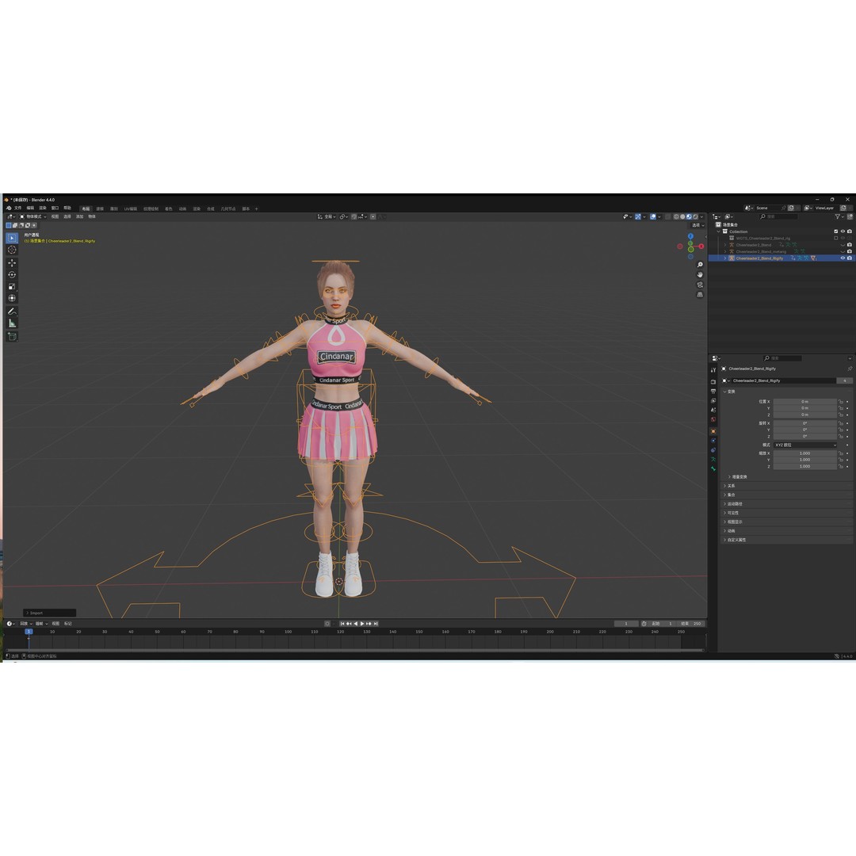The height and width of the screenshot is (856, 856).
Task: Open the File menu
Action: pyautogui.click(x=18, y=208)
